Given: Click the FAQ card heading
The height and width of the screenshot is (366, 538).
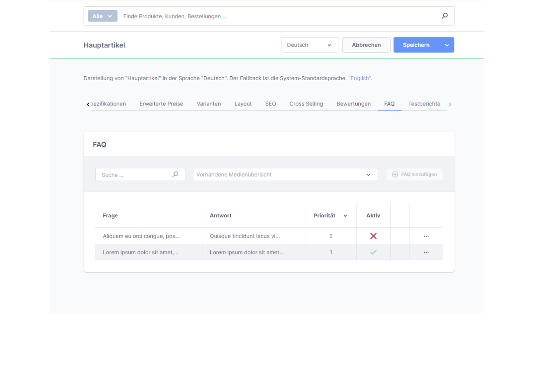Looking at the screenshot, I should pyautogui.click(x=100, y=145).
